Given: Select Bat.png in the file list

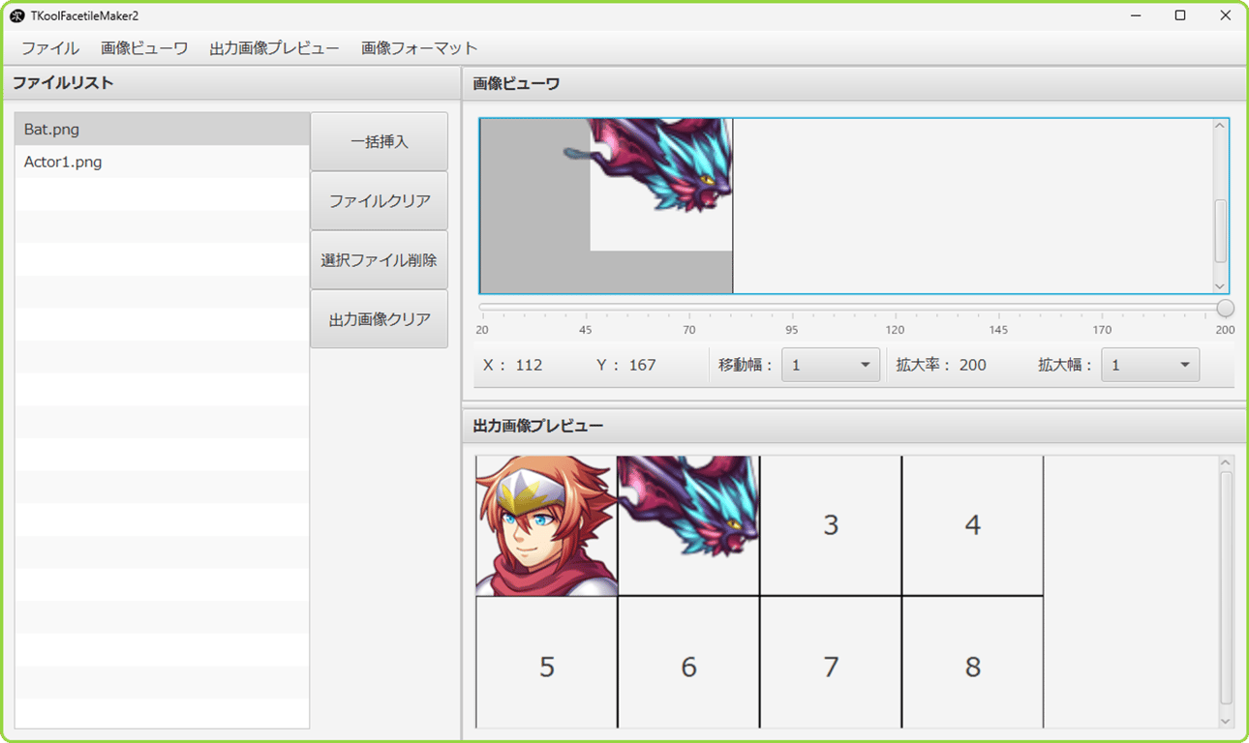Looking at the screenshot, I should pyautogui.click(x=162, y=130).
